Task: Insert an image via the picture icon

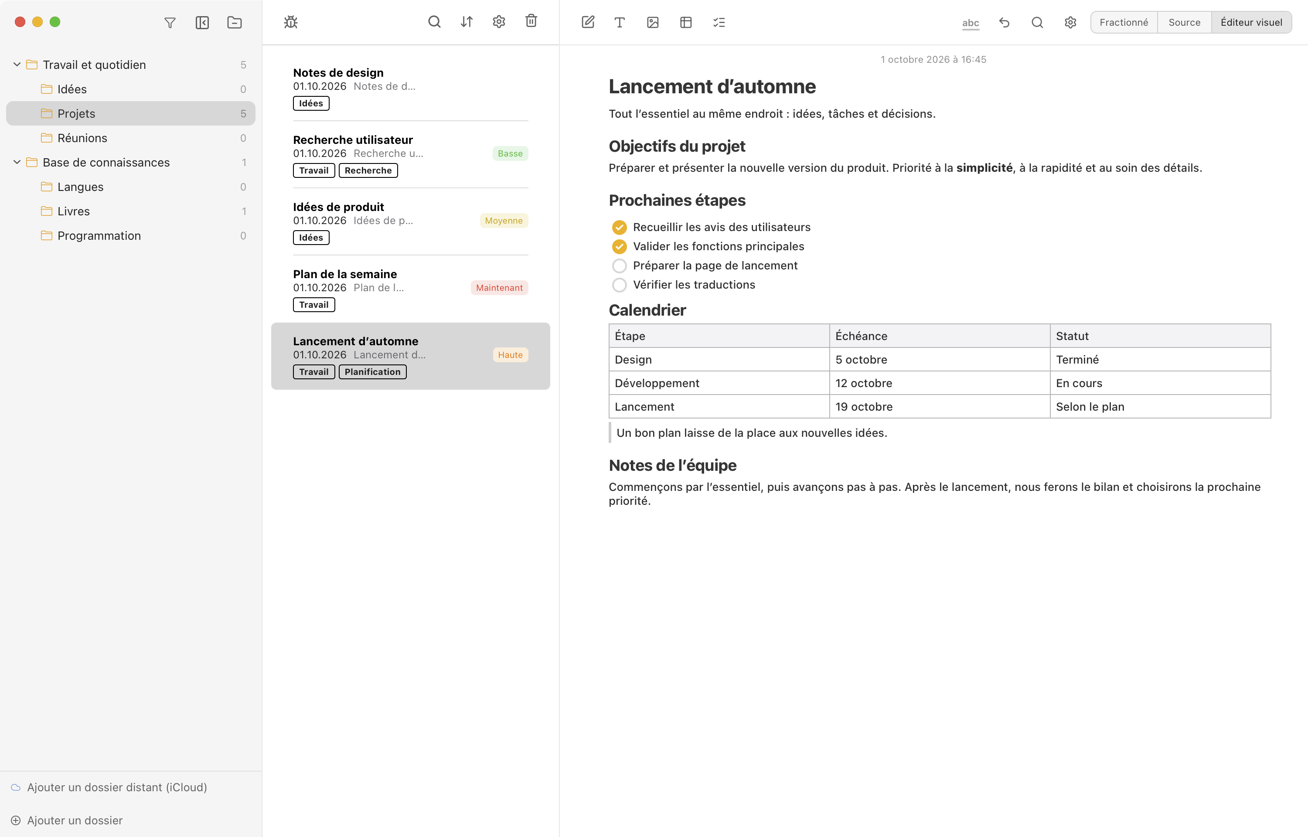Action: pos(653,22)
